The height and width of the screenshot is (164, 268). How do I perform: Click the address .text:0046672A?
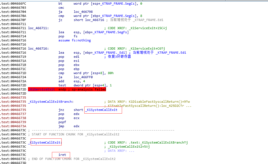click(13, 81)
